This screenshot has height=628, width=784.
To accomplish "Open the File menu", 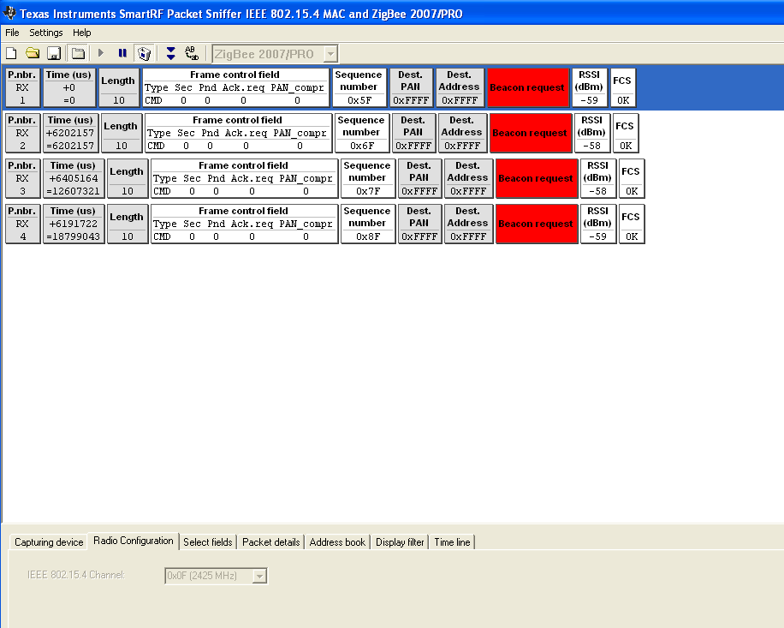I will (12, 33).
